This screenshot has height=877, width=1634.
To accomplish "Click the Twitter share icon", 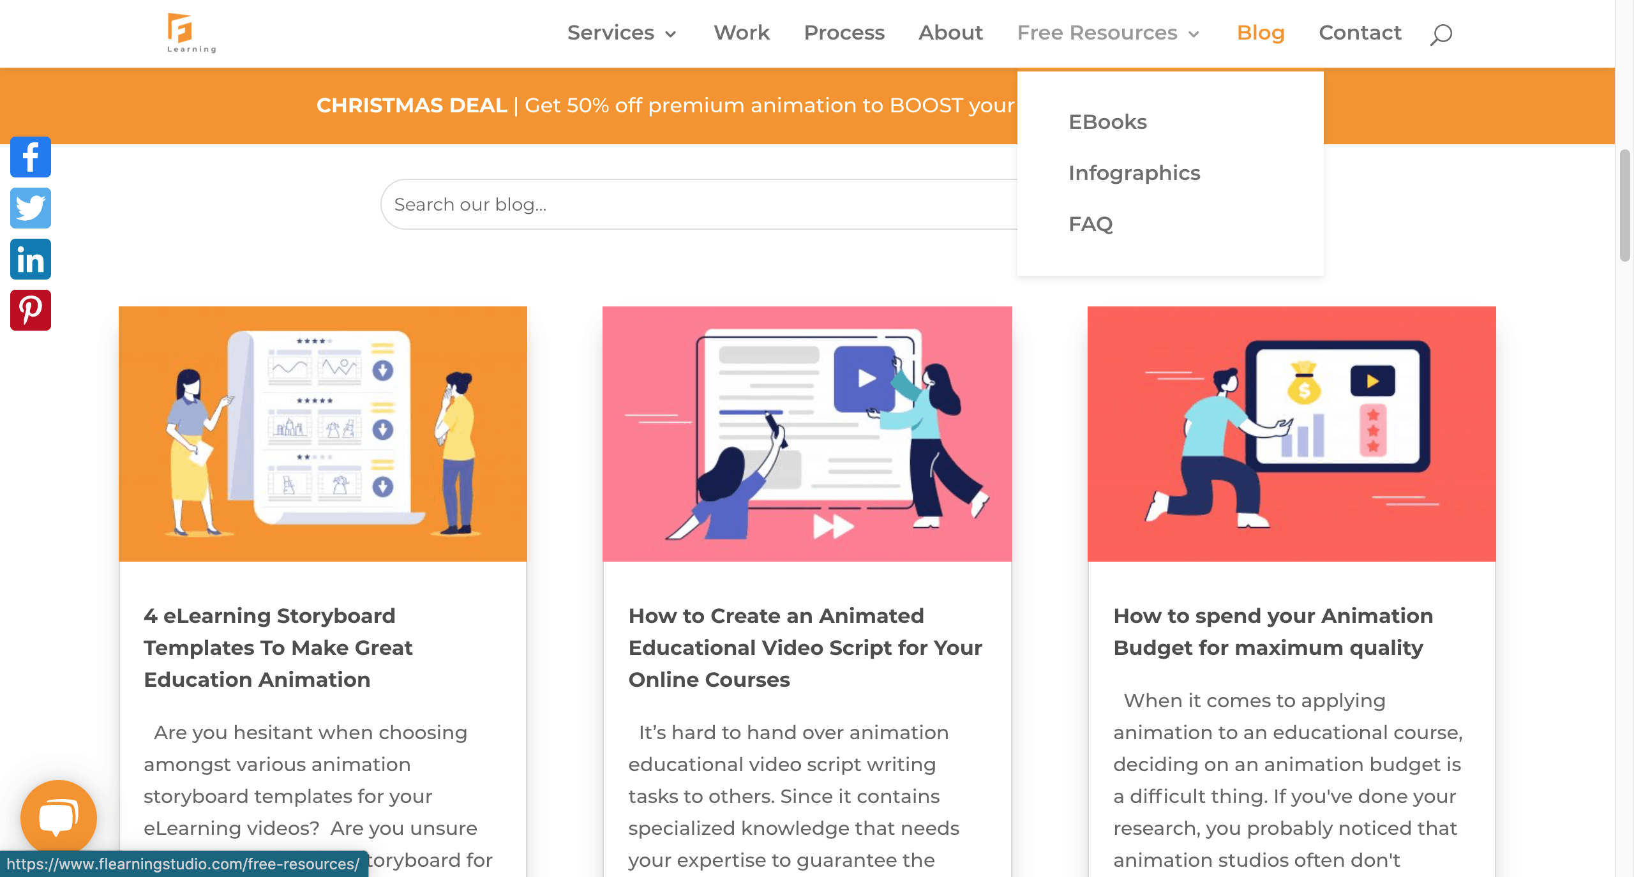I will point(30,208).
